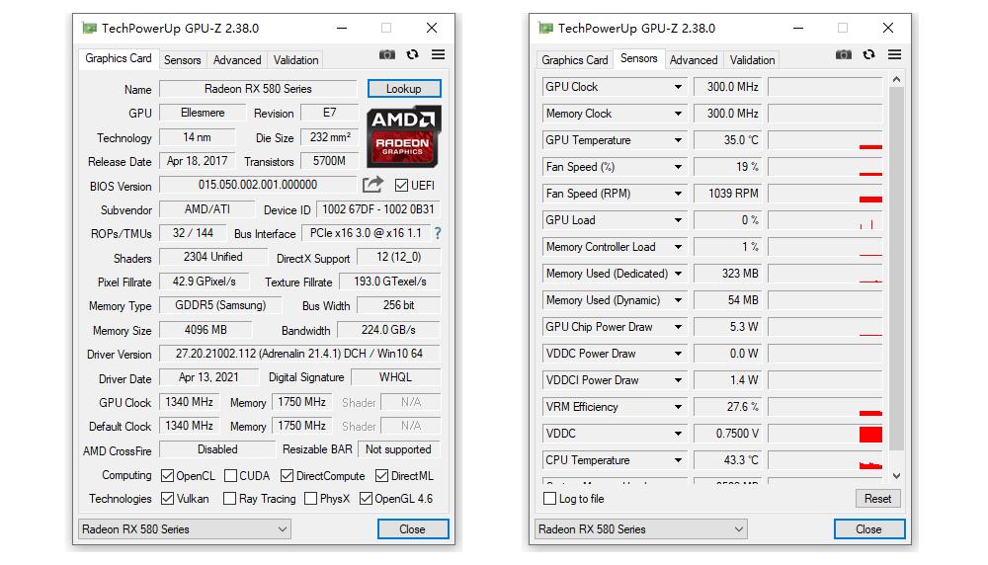Toggle the OpenGL 4.6 checkbox
Image resolution: width=988 pixels, height=565 pixels.
pyautogui.click(x=367, y=498)
